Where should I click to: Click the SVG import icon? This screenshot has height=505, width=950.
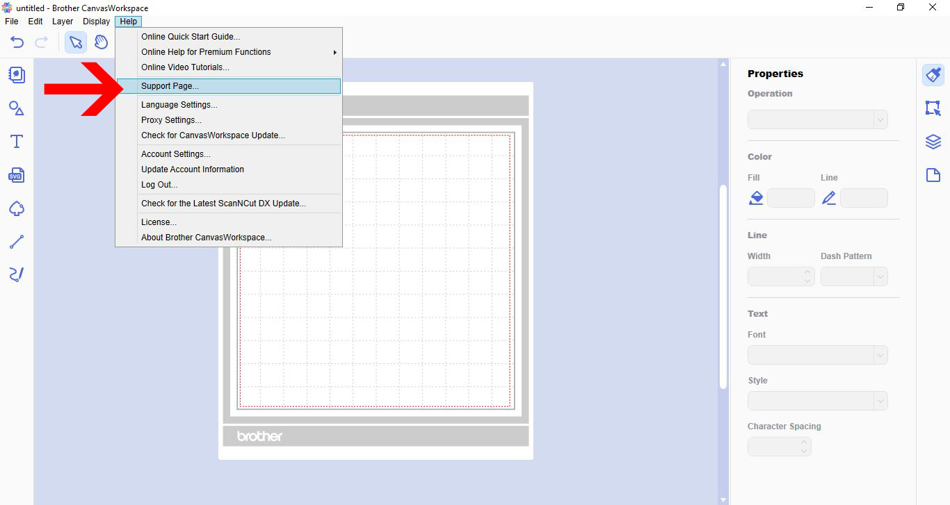[17, 175]
